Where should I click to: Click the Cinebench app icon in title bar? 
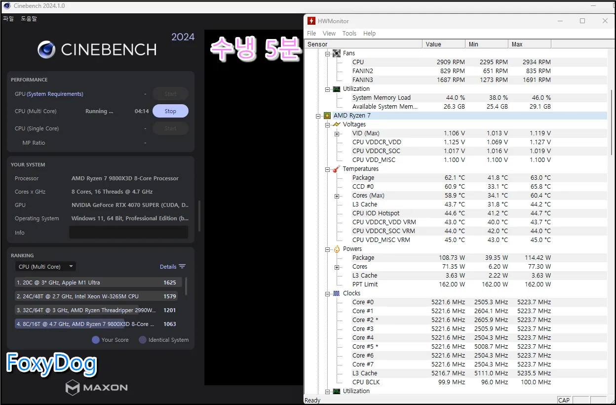pos(7,6)
